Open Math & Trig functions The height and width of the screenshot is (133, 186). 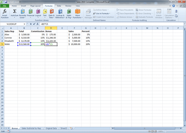(69, 14)
